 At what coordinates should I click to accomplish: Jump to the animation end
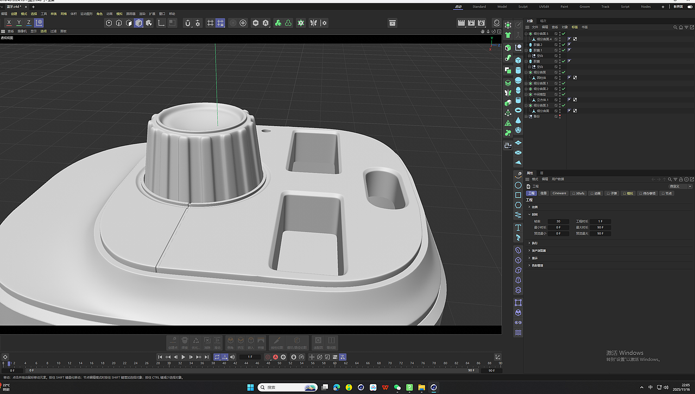pyautogui.click(x=207, y=357)
